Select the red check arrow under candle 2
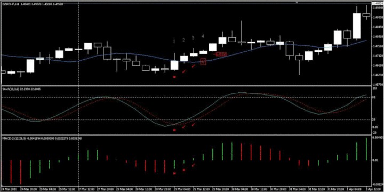This screenshot has width=384, height=192. 183,71
